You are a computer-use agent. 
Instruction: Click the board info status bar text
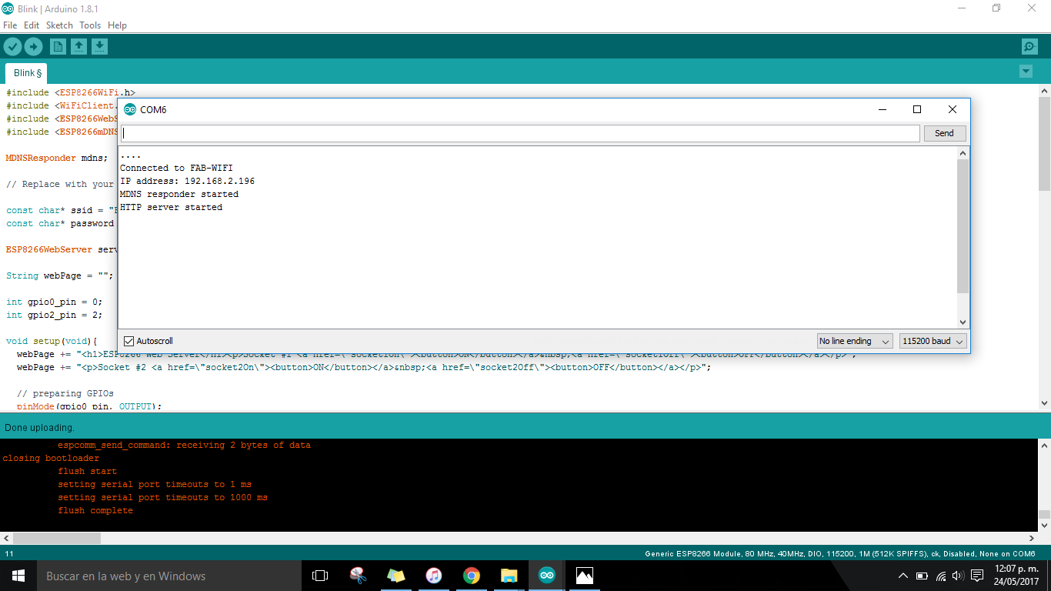[839, 554]
